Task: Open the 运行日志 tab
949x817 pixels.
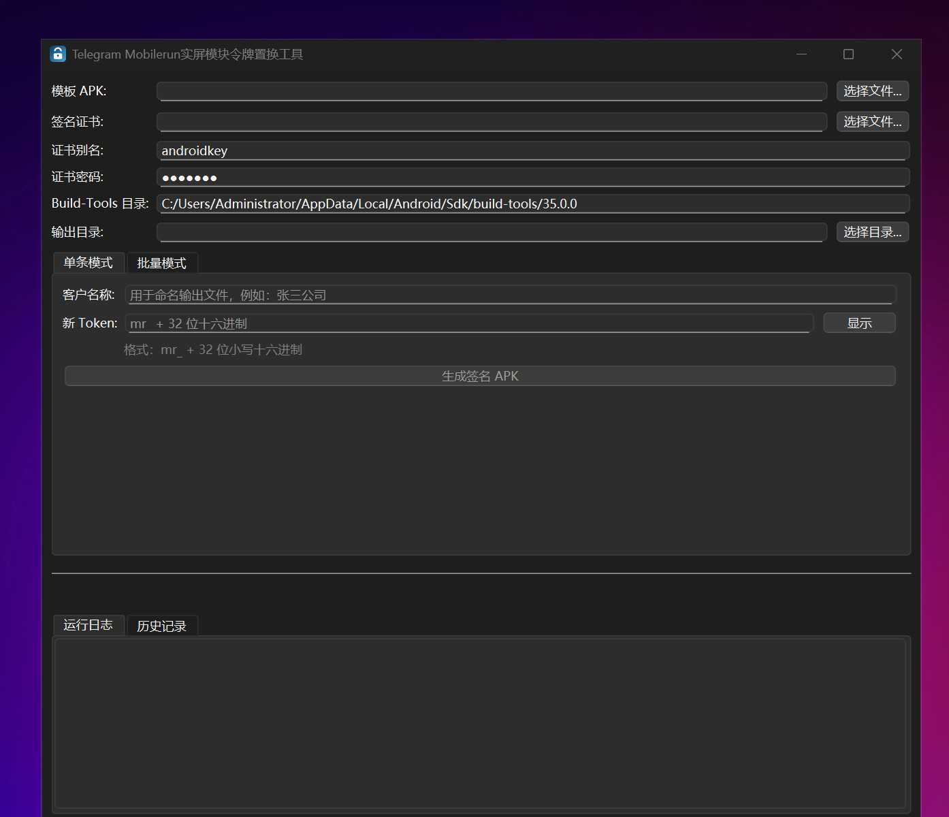Action: [89, 625]
